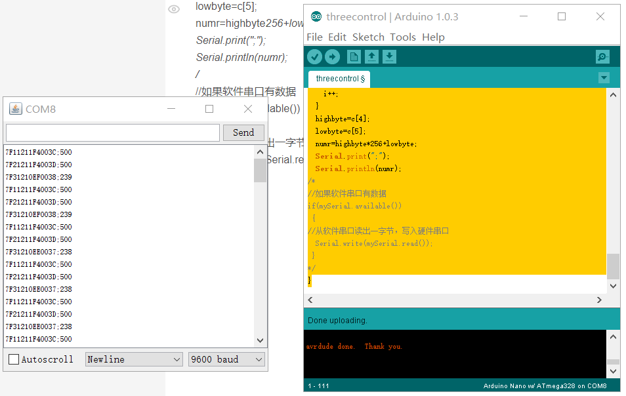Click the console scroll-down arrow
This screenshot has height=396, width=626.
(612, 370)
